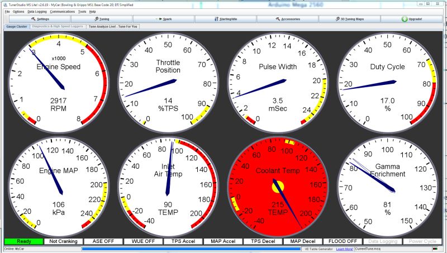Click the green Upgrade! button

(411, 19)
